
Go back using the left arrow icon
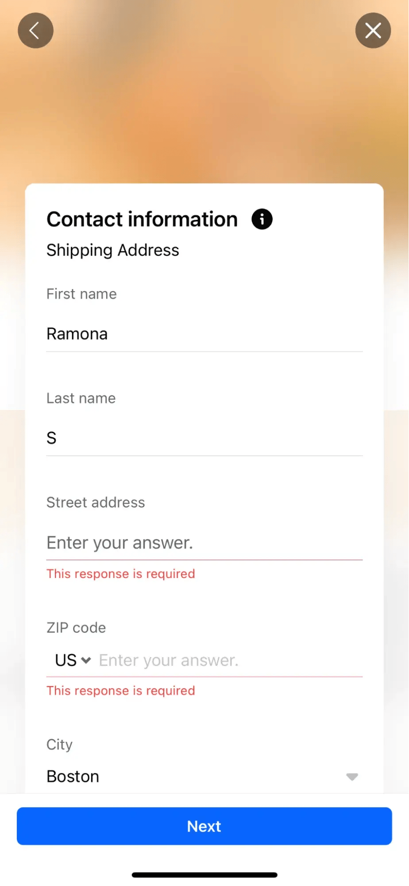[35, 31]
